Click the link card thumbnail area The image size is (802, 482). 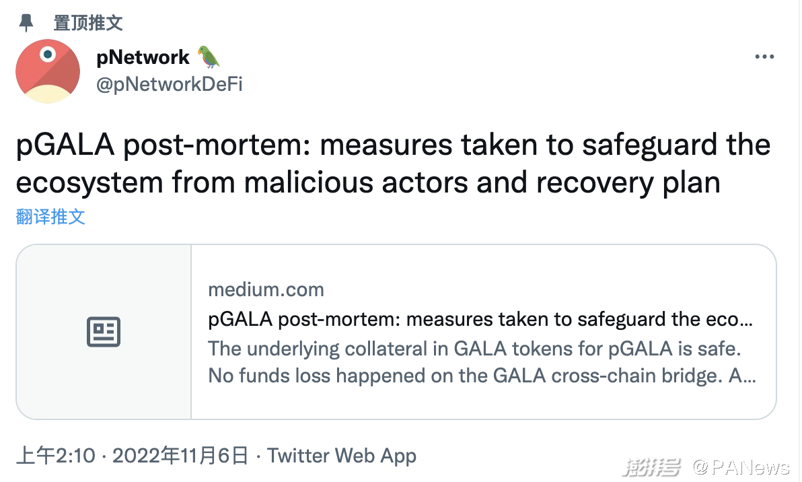104,332
